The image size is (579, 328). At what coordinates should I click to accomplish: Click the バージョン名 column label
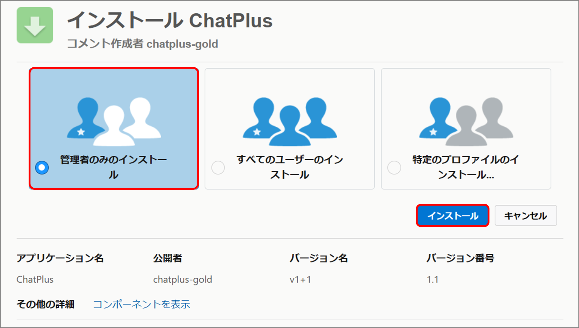pos(319,258)
